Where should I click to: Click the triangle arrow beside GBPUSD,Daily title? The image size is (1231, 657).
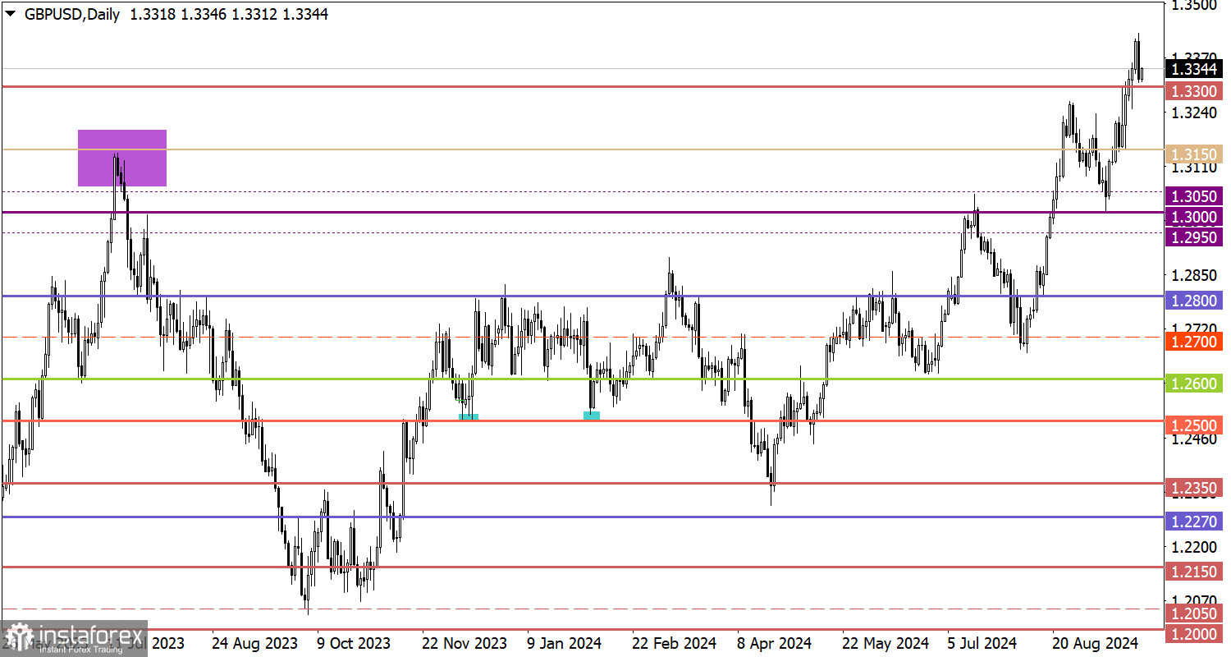coord(11,14)
